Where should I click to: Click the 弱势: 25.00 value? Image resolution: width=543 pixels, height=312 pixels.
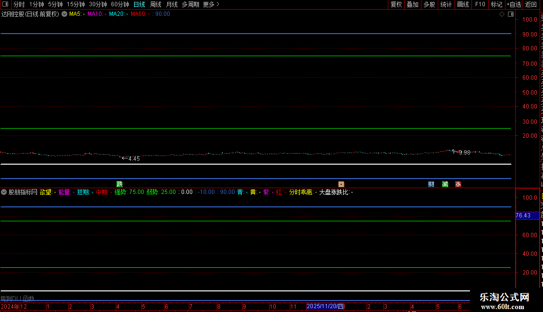[x=161, y=192]
